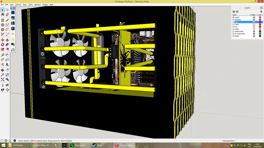Close the small floating toolbar
This screenshot has width=264, height=148.
tap(14, 8)
